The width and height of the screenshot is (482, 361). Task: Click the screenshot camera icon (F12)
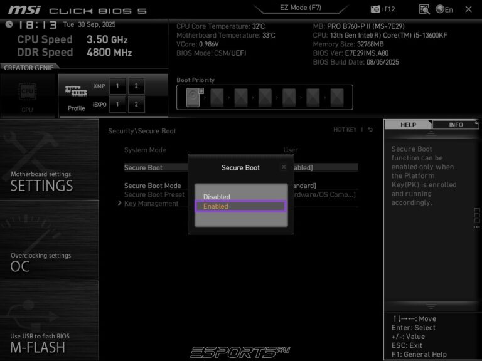pos(376,9)
